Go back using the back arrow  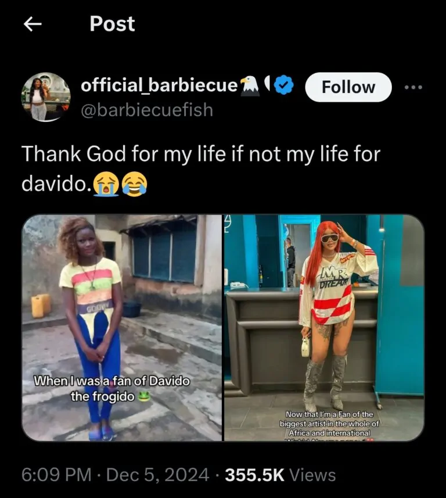(x=33, y=24)
